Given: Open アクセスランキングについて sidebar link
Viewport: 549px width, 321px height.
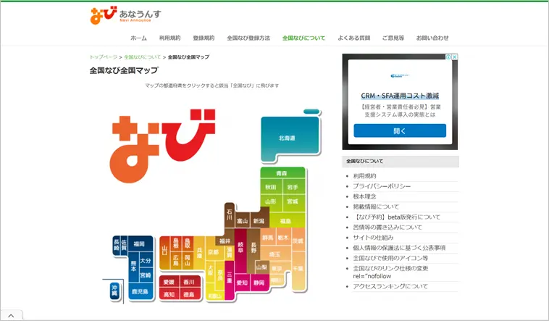Looking at the screenshot, I should [x=390, y=286].
